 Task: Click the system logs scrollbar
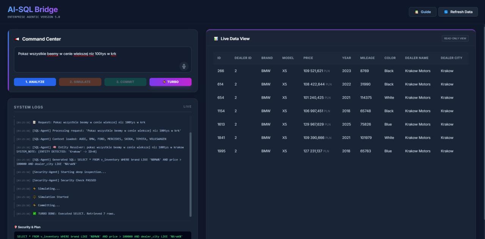(x=190, y=174)
